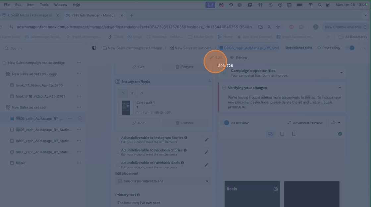Select Instagram Reels card tab 3

coord(142,93)
